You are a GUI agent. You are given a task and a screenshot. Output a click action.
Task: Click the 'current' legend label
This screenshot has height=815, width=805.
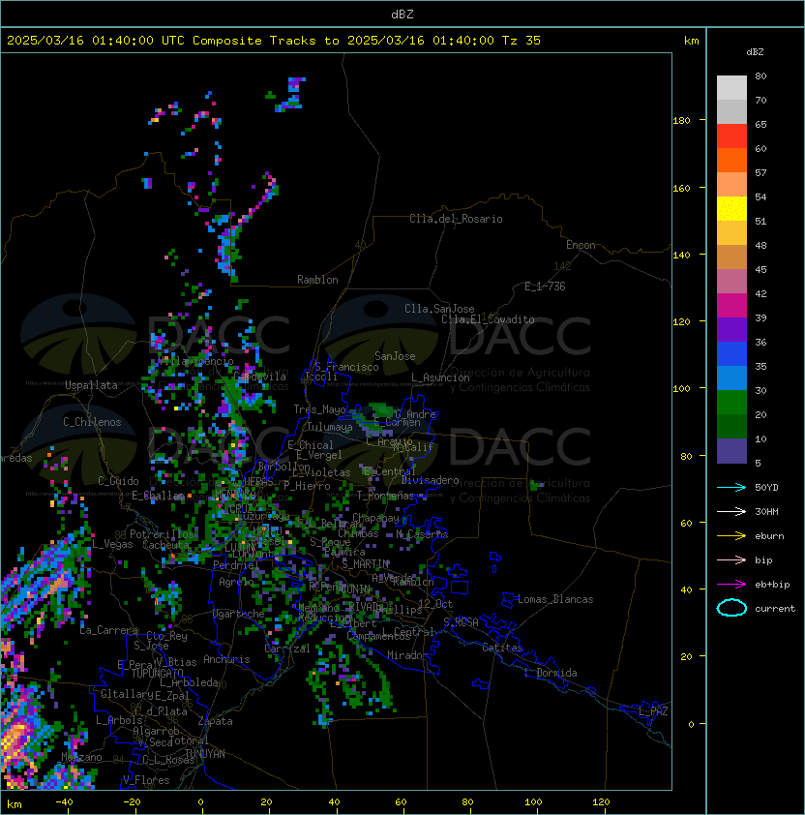pyautogui.click(x=775, y=609)
